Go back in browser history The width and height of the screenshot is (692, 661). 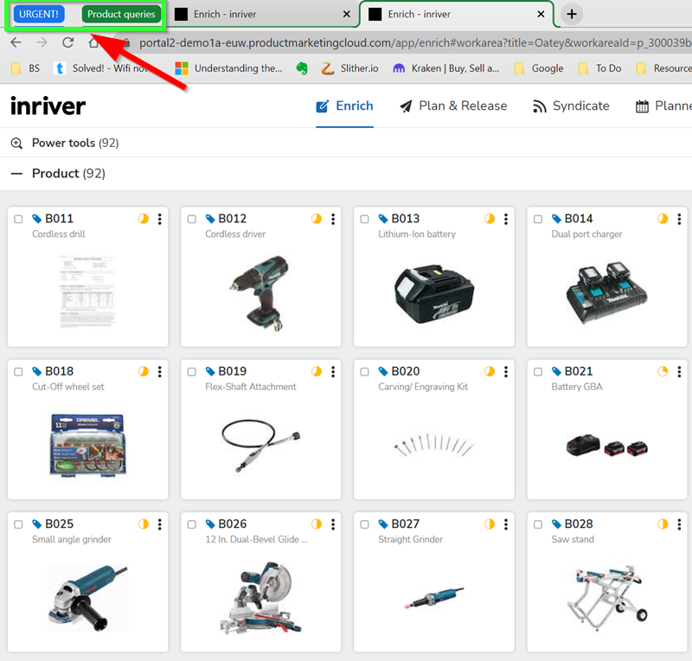point(16,42)
